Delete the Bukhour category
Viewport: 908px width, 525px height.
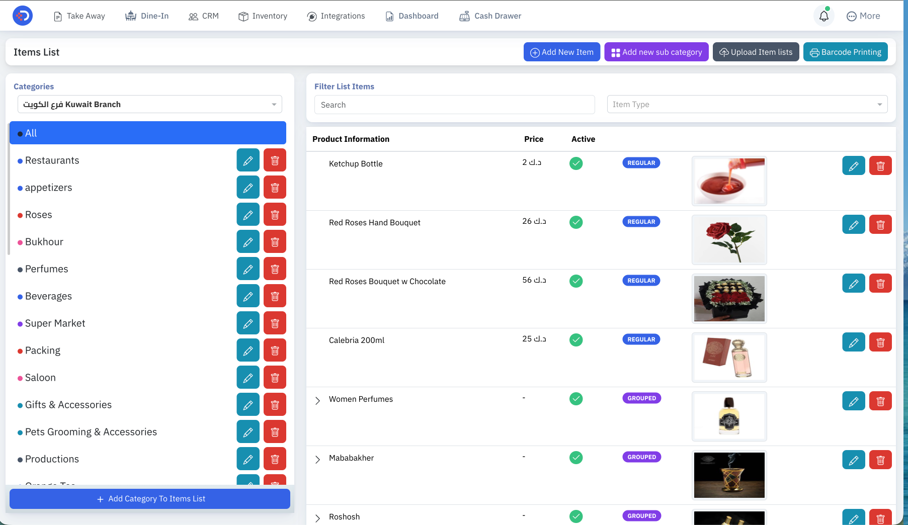pyautogui.click(x=275, y=242)
